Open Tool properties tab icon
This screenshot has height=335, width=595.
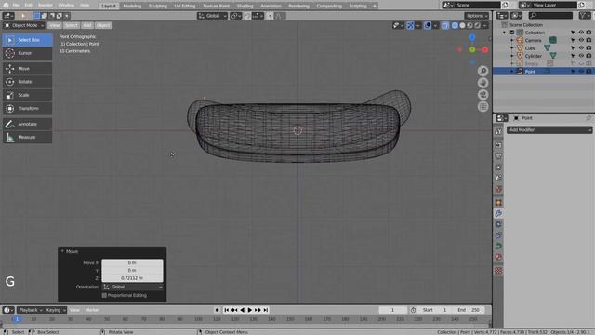[x=498, y=131]
